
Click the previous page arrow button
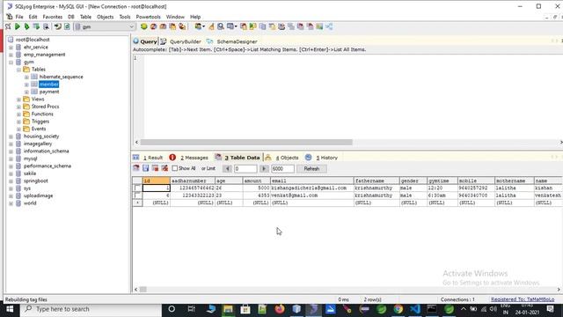227,168
